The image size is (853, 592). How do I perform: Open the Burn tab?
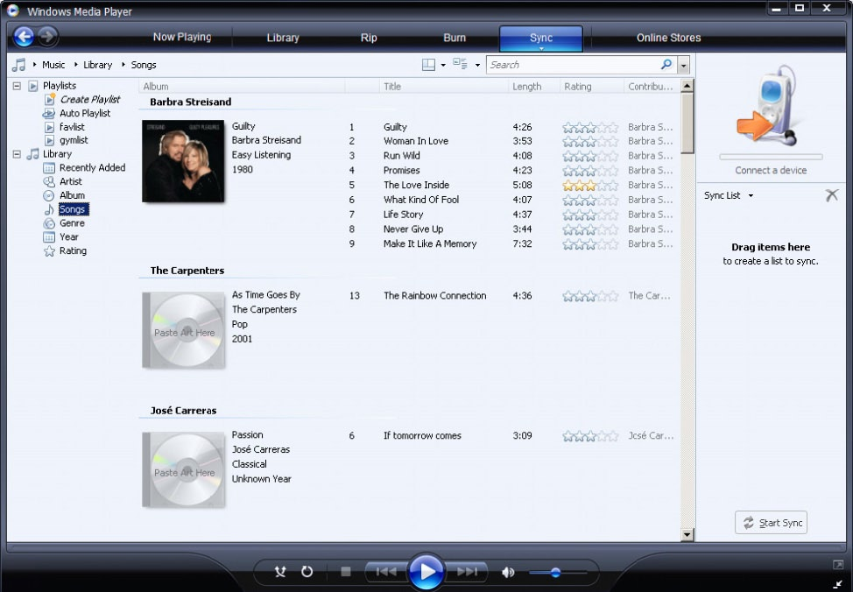455,38
